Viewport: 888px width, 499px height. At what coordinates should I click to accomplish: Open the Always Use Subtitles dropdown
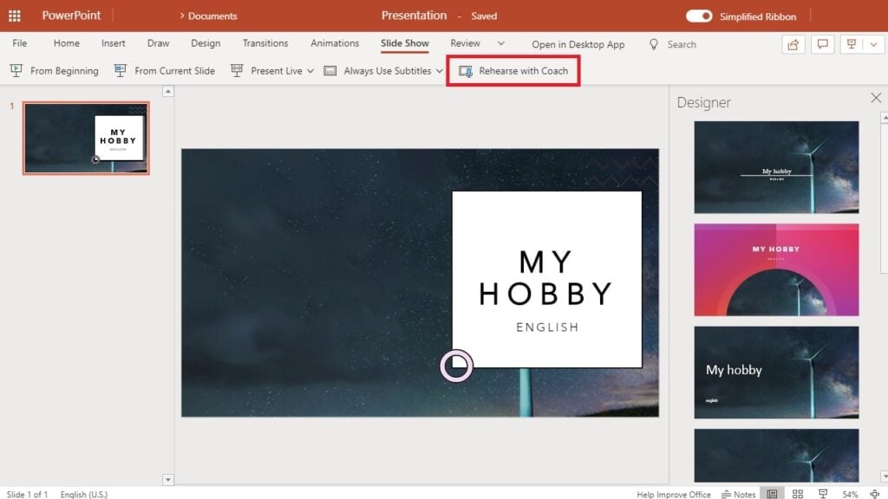(x=439, y=71)
